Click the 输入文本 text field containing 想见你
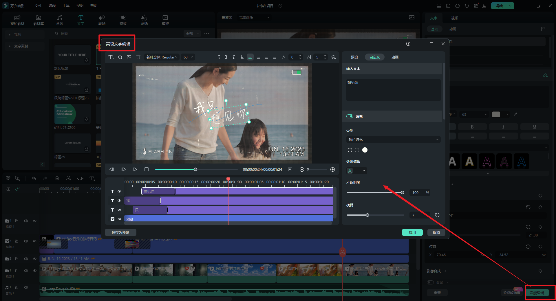This screenshot has height=301, width=556. click(393, 90)
